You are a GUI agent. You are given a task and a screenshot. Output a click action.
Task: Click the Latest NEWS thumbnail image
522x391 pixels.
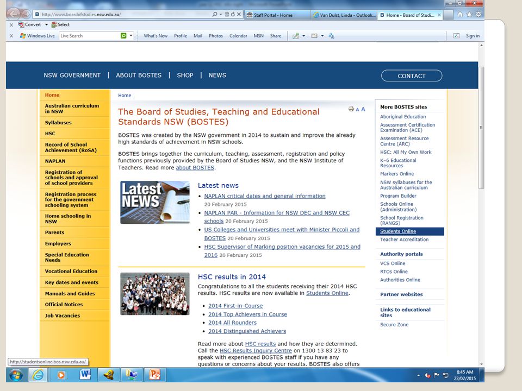[x=155, y=203]
